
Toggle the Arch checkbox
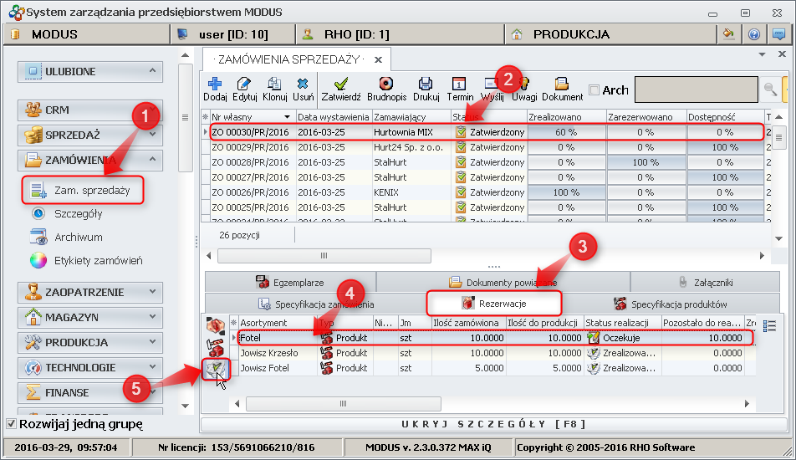(x=594, y=90)
